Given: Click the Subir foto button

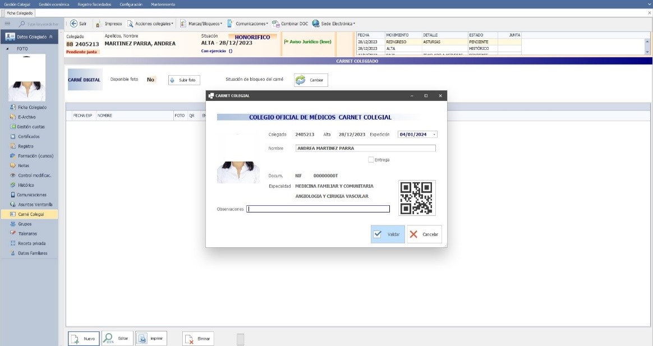Looking at the screenshot, I should 184,80.
